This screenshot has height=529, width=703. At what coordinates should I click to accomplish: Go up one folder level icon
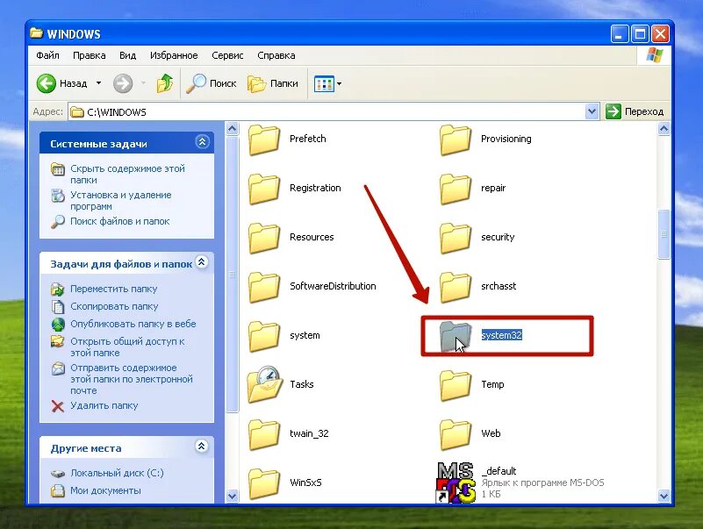click(x=164, y=83)
